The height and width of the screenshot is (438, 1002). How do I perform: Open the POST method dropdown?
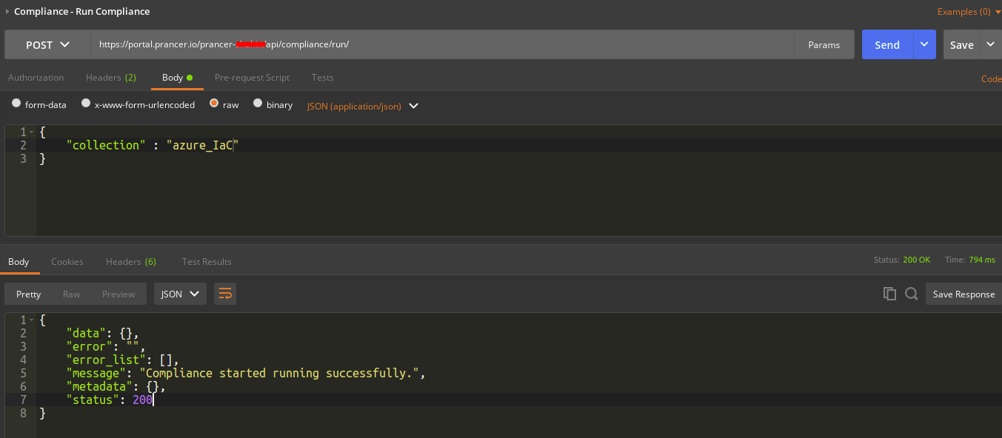coord(47,44)
